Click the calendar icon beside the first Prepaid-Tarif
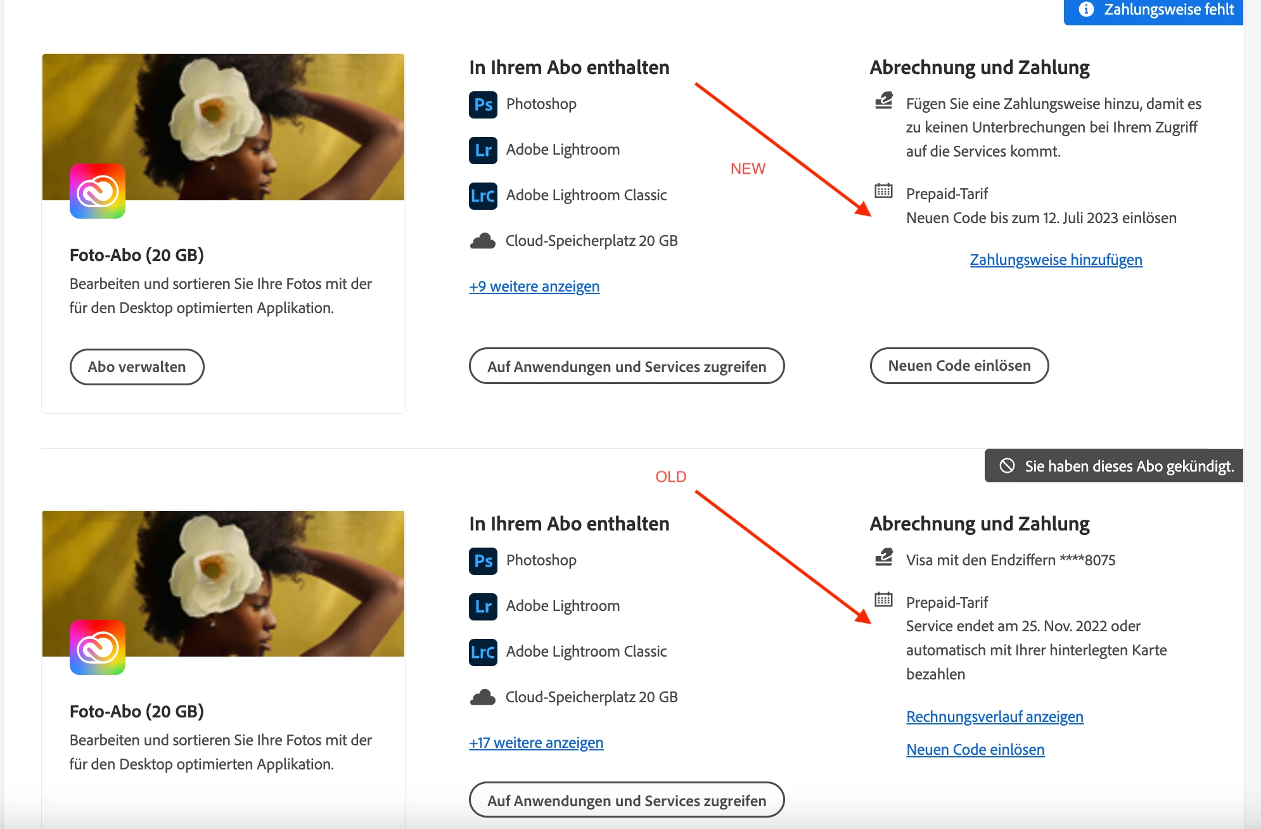 [x=883, y=191]
